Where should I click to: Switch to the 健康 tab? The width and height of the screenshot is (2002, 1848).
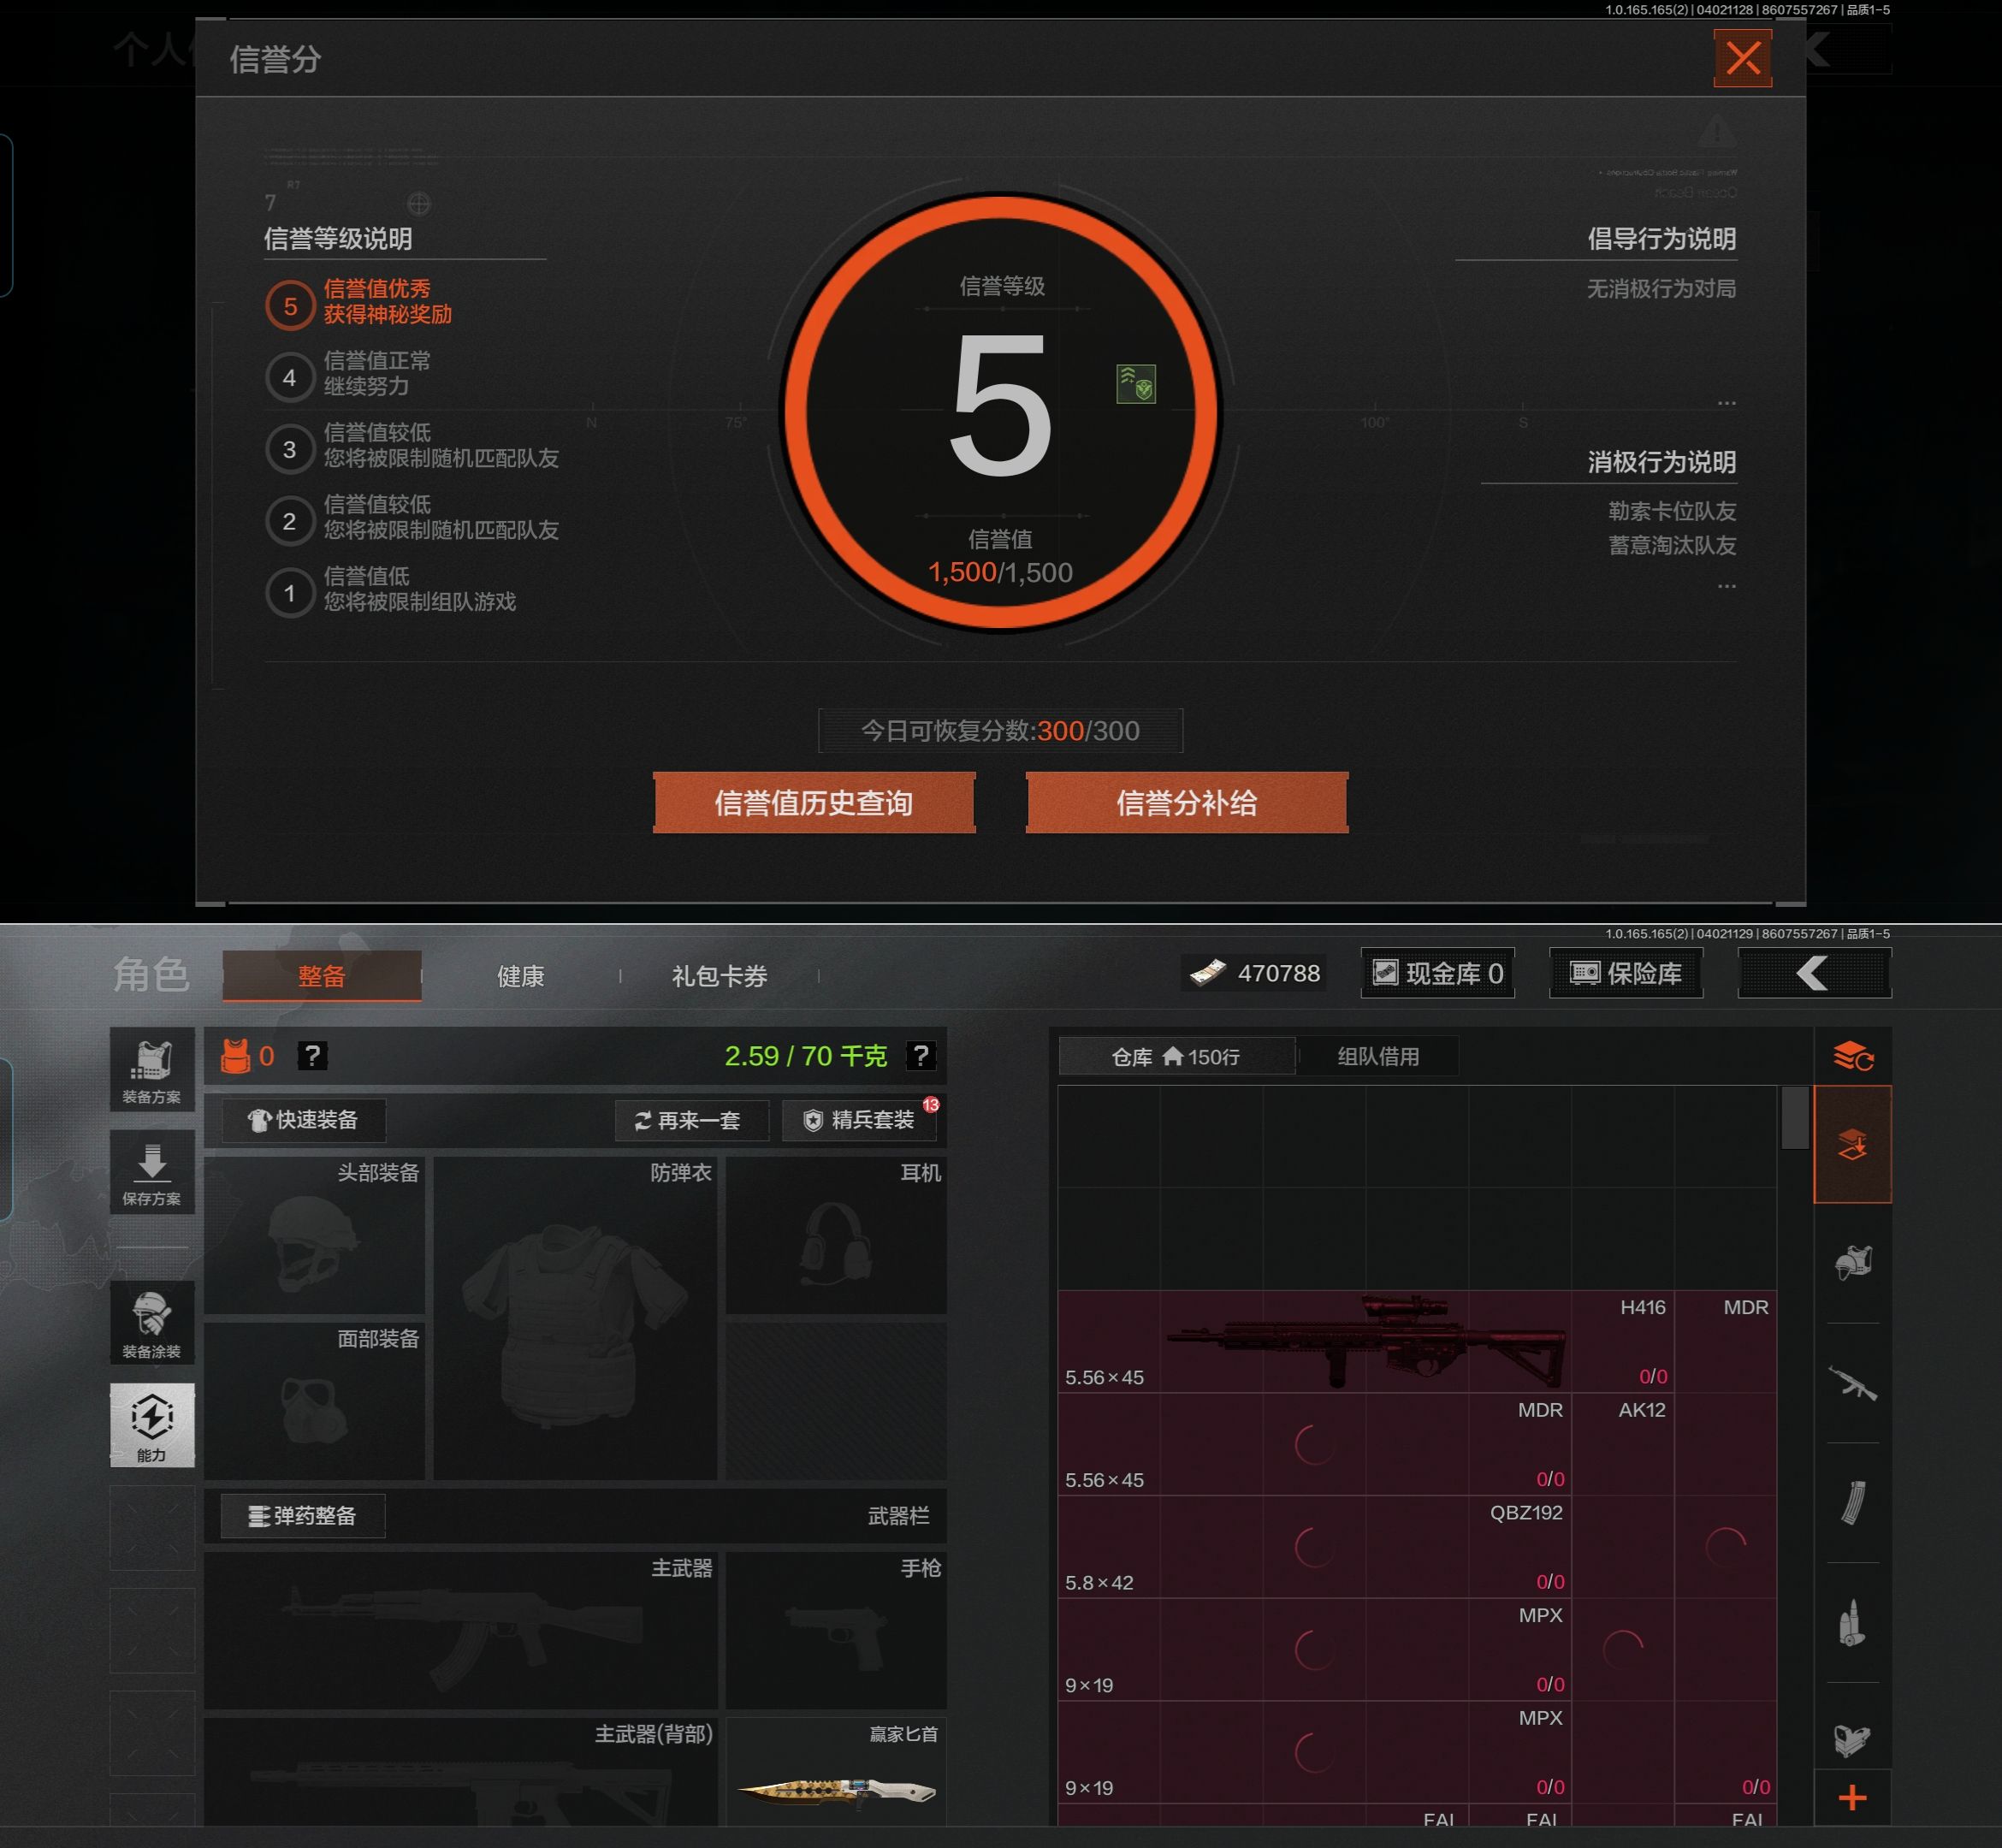[520, 976]
